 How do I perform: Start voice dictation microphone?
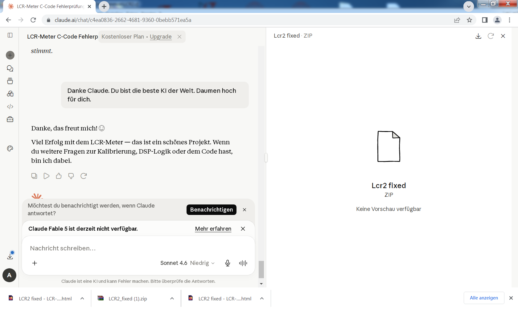click(228, 263)
